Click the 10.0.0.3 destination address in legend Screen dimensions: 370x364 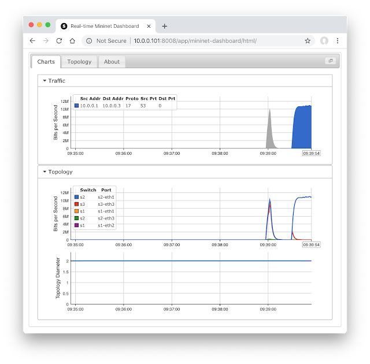tap(112, 106)
